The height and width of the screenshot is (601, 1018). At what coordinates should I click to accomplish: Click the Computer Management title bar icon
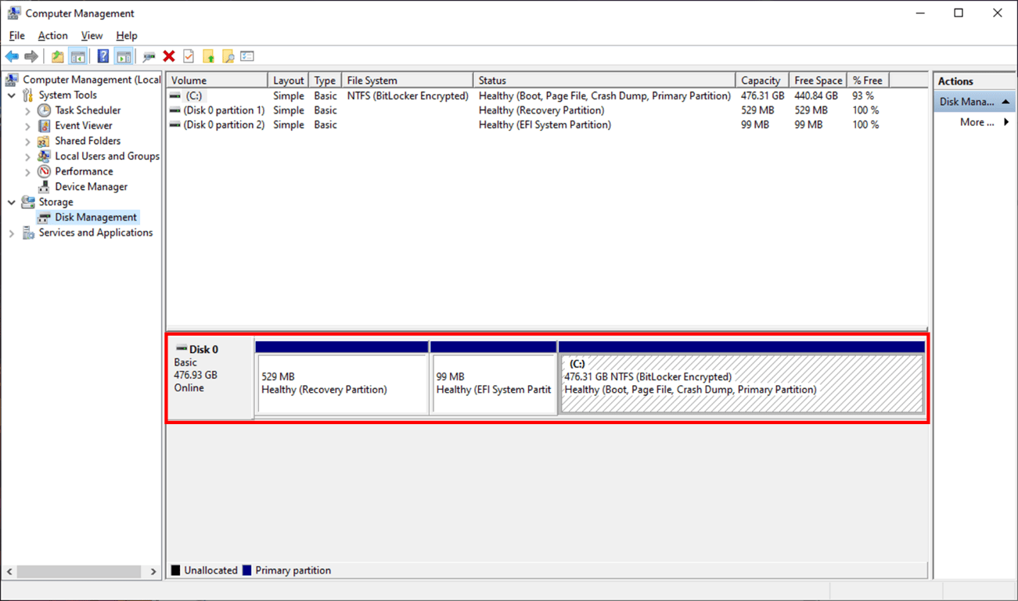click(14, 13)
